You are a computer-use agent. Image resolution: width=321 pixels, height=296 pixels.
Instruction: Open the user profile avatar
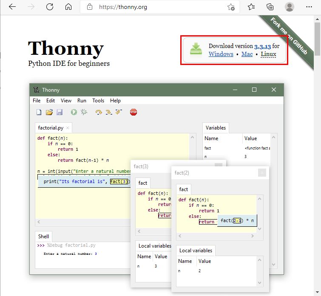tap(289, 7)
